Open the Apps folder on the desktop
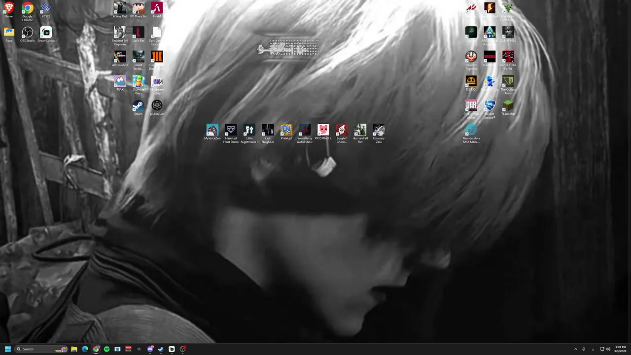The height and width of the screenshot is (355, 631). pos(9,35)
